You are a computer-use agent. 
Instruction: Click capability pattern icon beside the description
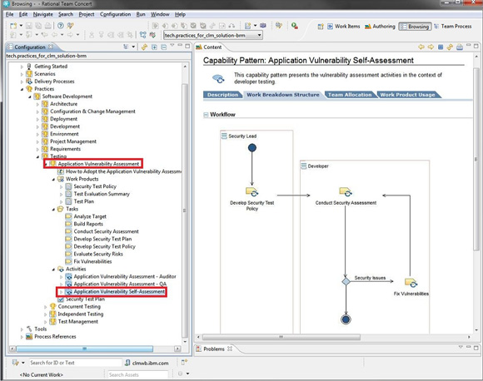pyautogui.click(x=218, y=79)
